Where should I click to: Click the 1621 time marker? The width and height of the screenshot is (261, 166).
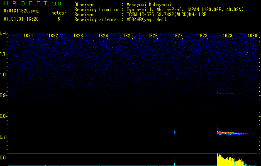click(x=28, y=36)
